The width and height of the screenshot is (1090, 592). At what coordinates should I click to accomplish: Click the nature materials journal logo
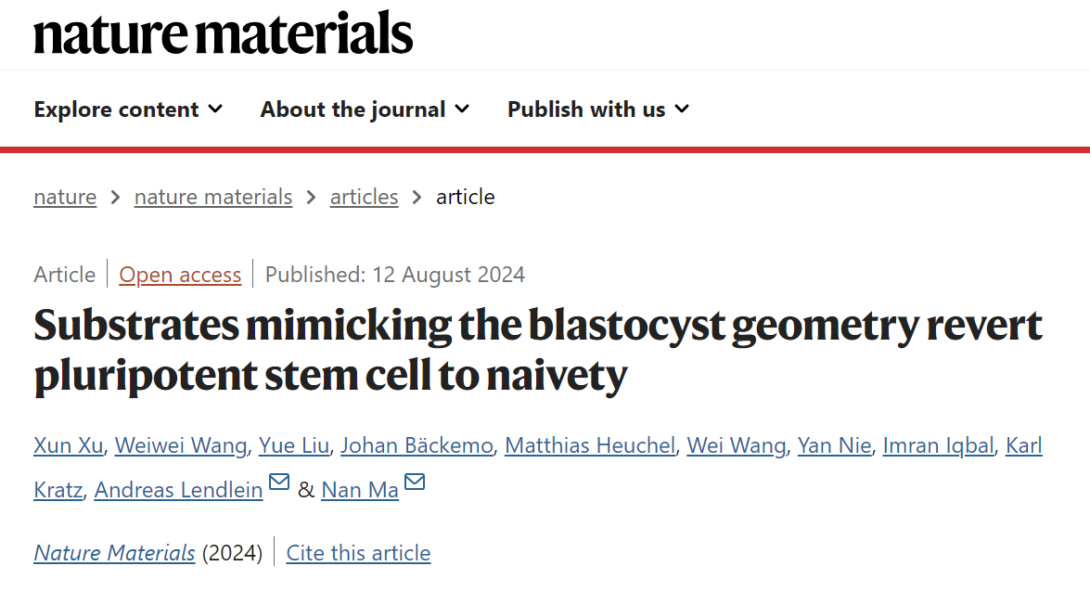[224, 33]
